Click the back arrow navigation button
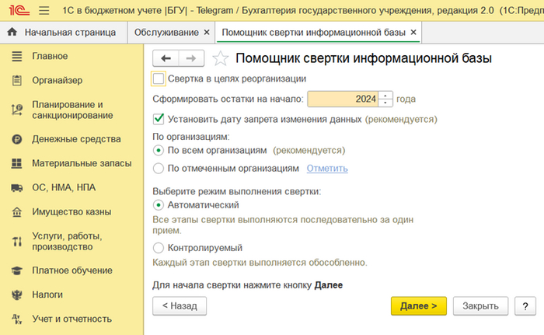Image resolution: width=544 pixels, height=335 pixels. pos(165,58)
